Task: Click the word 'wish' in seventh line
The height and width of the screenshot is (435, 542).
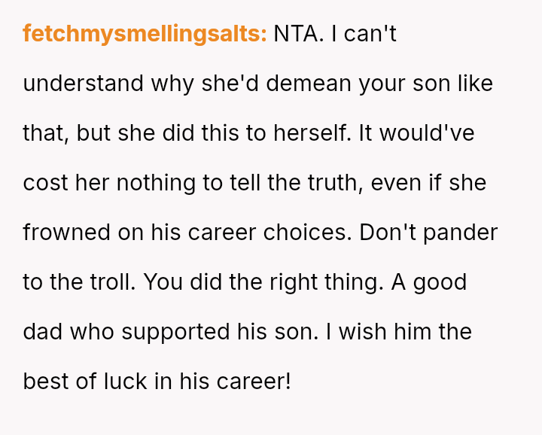Action: tap(364, 332)
